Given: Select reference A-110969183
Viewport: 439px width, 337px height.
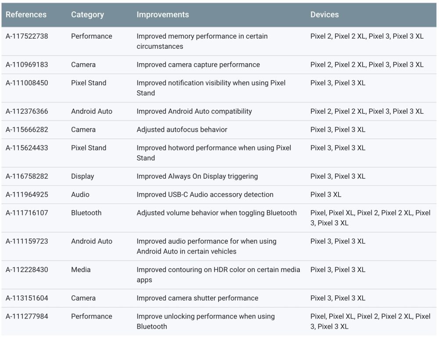Looking at the screenshot, I should [27, 65].
